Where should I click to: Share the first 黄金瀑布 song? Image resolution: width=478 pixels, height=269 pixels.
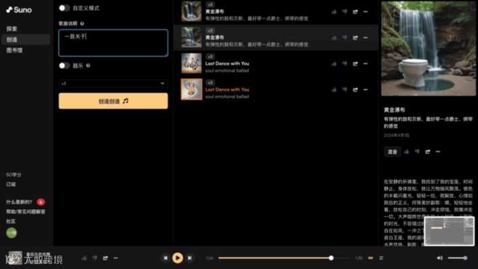pos(355,11)
